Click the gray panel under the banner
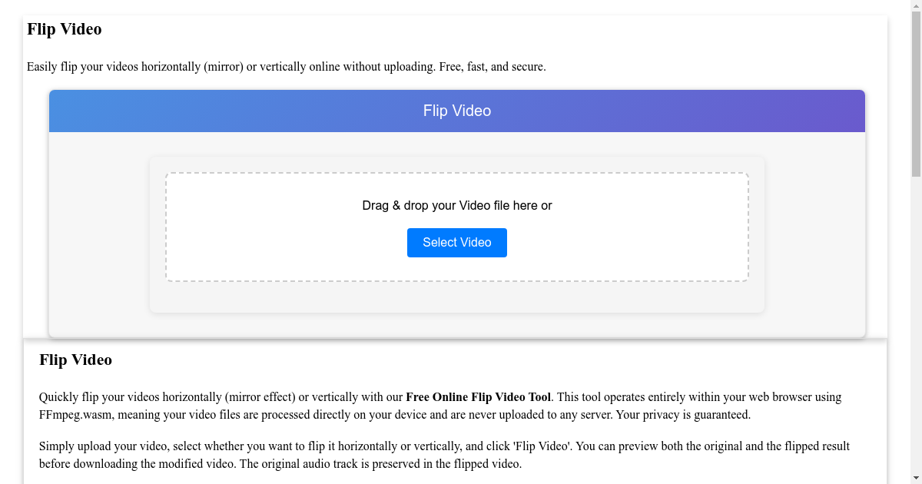 (92, 230)
